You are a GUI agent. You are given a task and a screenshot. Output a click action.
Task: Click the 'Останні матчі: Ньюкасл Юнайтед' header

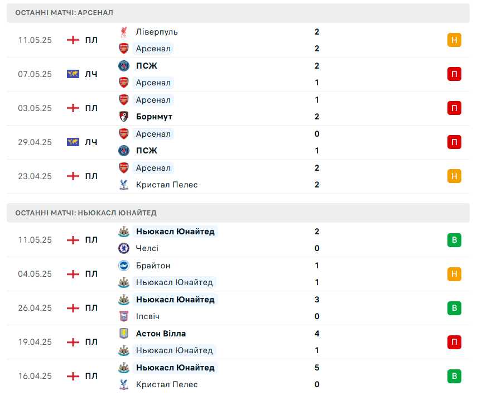(238, 213)
